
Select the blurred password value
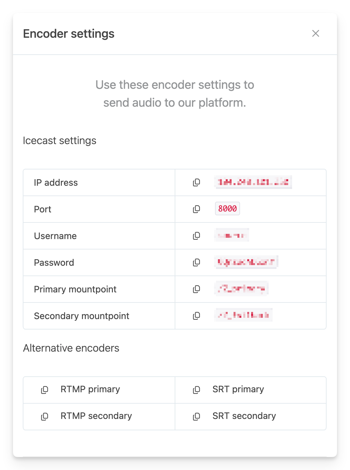click(246, 262)
